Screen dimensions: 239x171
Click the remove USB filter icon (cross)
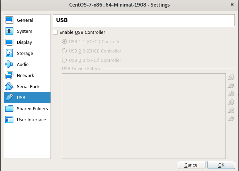[x=231, y=102]
